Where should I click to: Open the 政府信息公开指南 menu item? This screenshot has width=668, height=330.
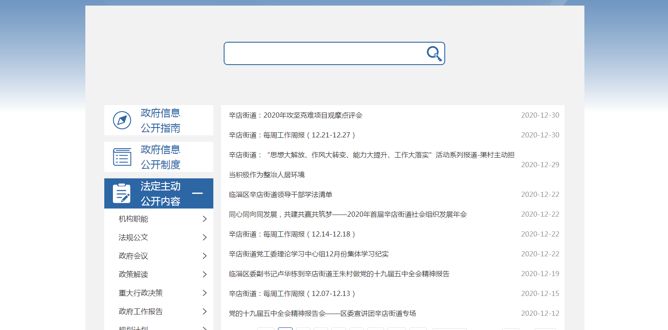pos(160,120)
